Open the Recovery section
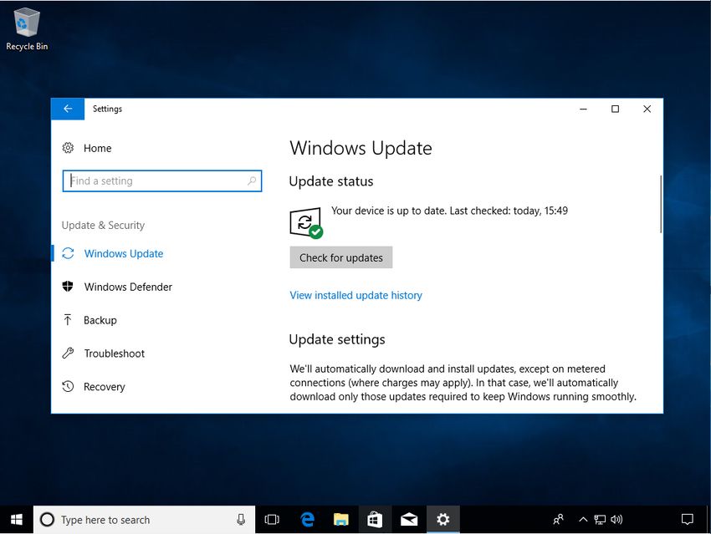The width and height of the screenshot is (711, 534). tap(105, 387)
